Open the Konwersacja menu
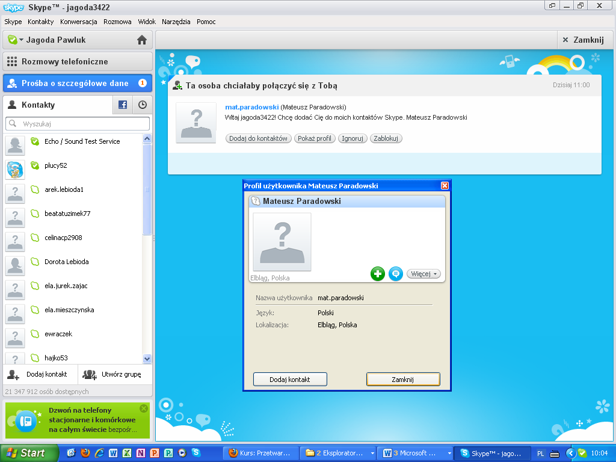The height and width of the screenshot is (462, 616). click(x=79, y=22)
